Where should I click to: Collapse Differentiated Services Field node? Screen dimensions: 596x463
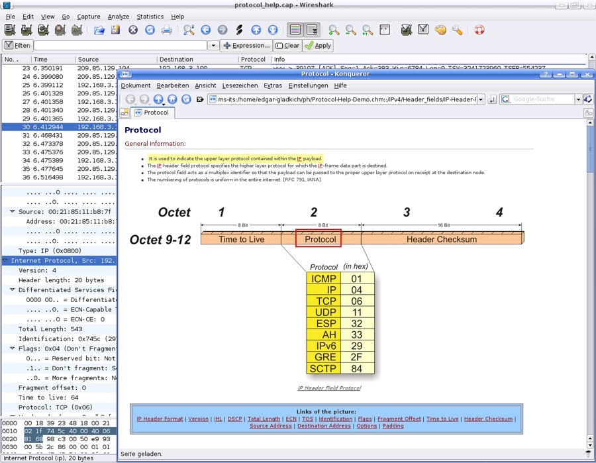(12, 289)
